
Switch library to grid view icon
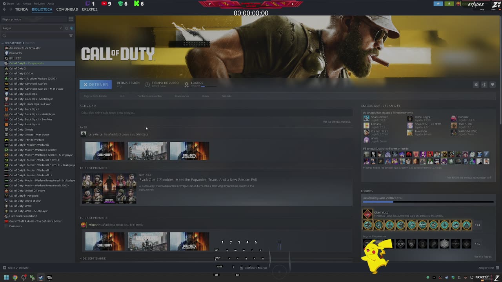coord(71,19)
